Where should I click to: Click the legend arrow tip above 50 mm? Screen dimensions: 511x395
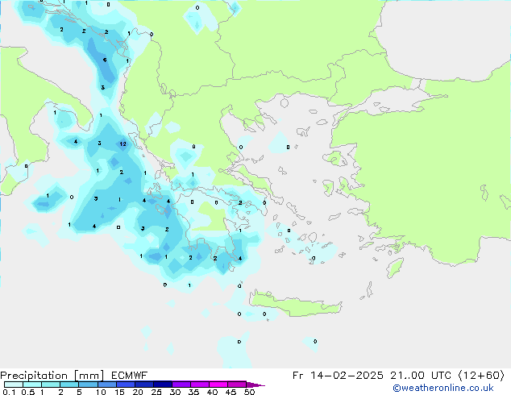pos(255,385)
